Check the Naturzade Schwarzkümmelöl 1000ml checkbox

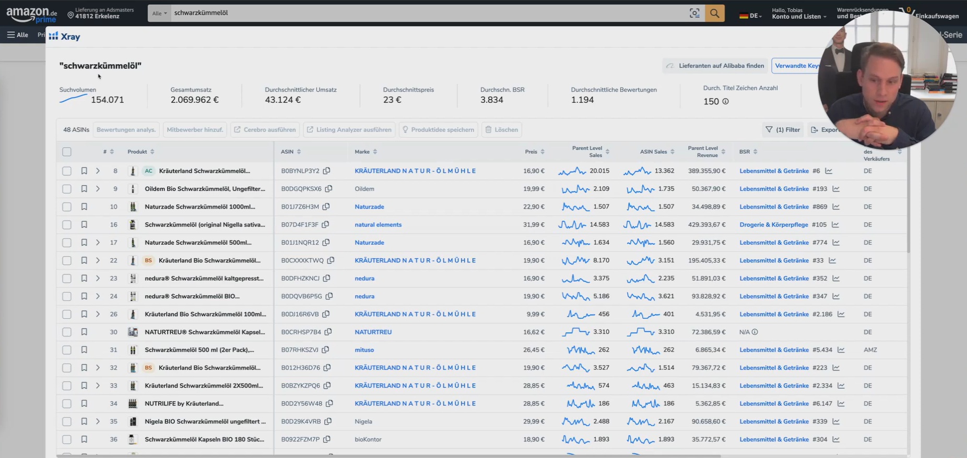(x=67, y=207)
